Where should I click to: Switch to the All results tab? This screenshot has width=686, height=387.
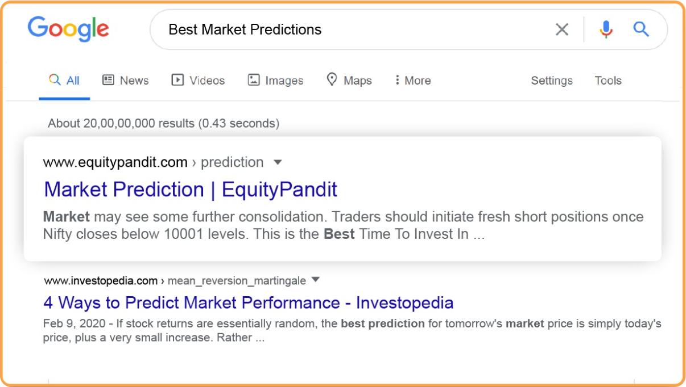[65, 81]
